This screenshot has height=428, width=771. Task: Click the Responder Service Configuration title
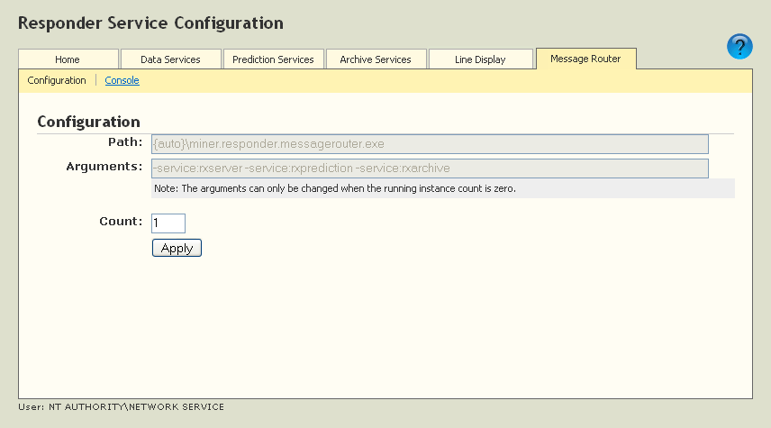(x=150, y=23)
